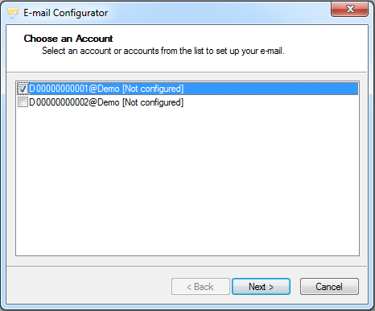Click the E-mail Configurator window title text

pos(65,13)
